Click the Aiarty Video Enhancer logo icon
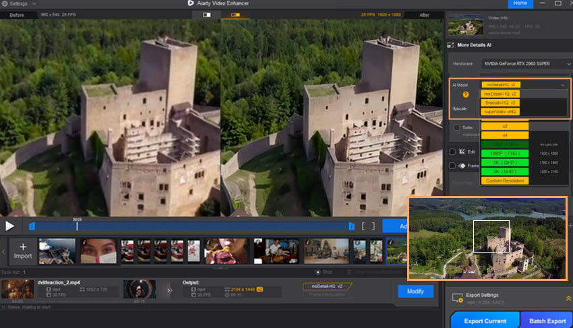This screenshot has height=328, width=573. click(190, 3)
